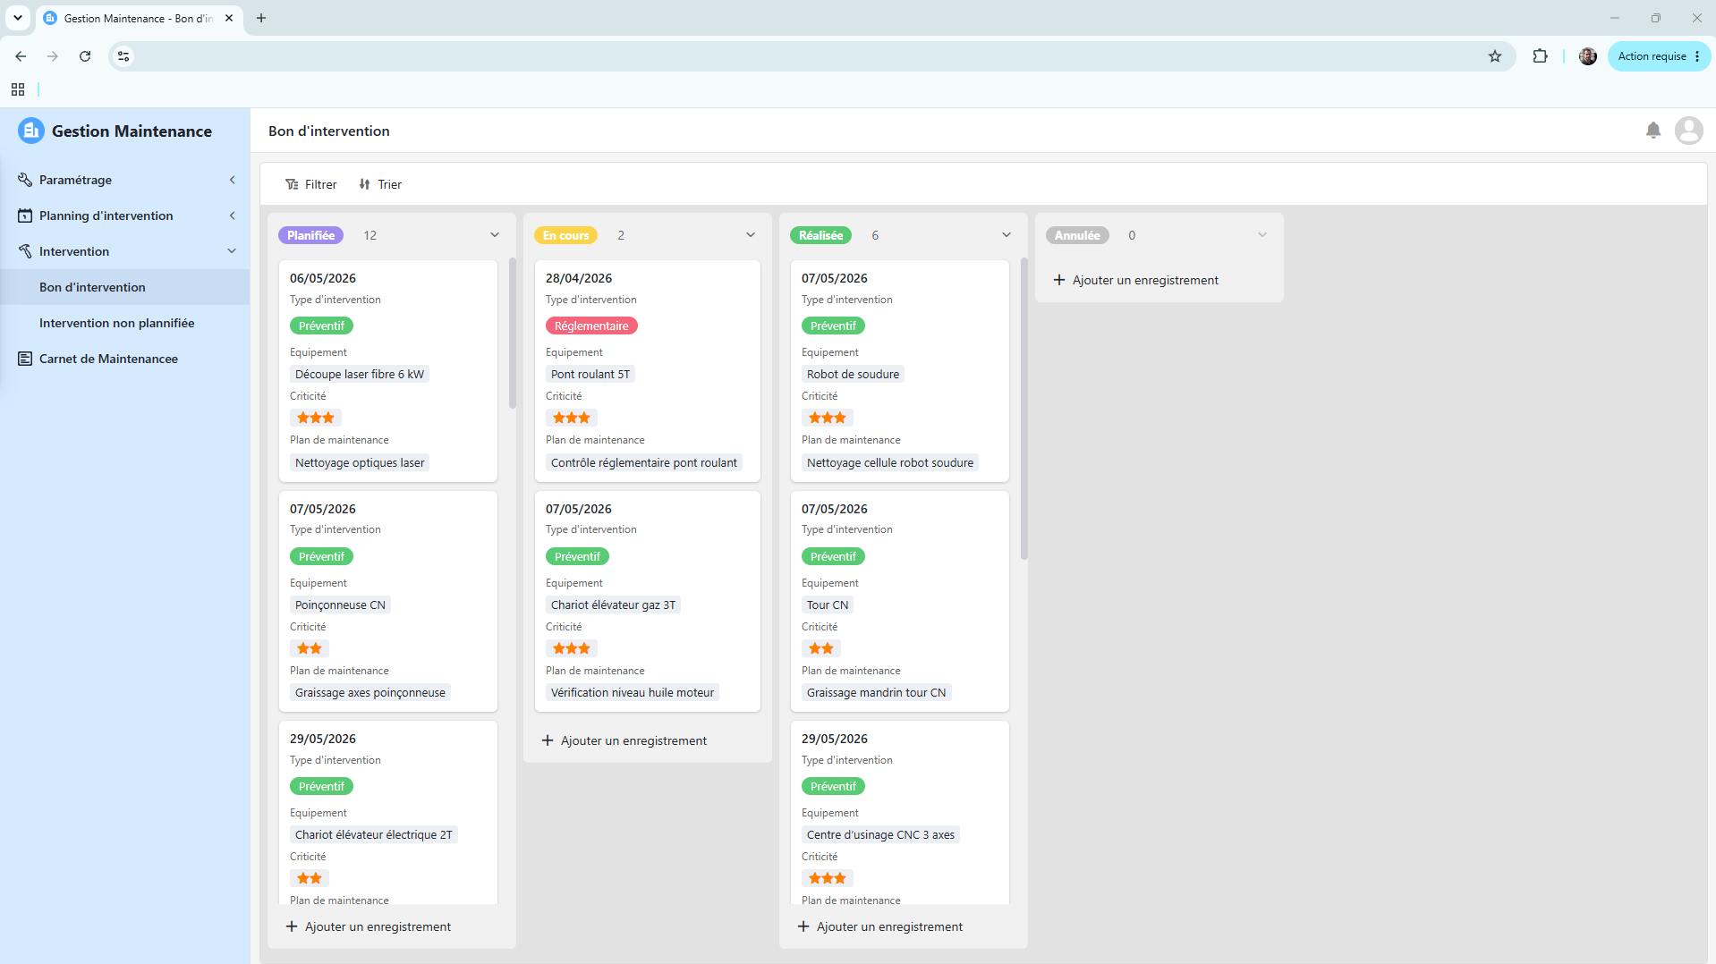Viewport: 1716px width, 964px height.
Task: Add a record in the Annulée column
Action: point(1136,280)
